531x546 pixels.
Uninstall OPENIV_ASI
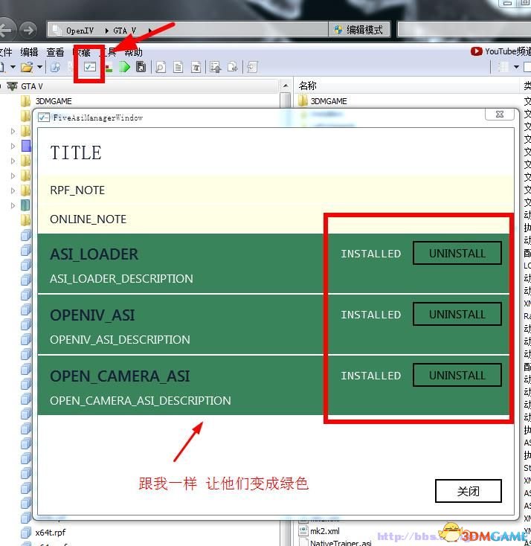457,314
